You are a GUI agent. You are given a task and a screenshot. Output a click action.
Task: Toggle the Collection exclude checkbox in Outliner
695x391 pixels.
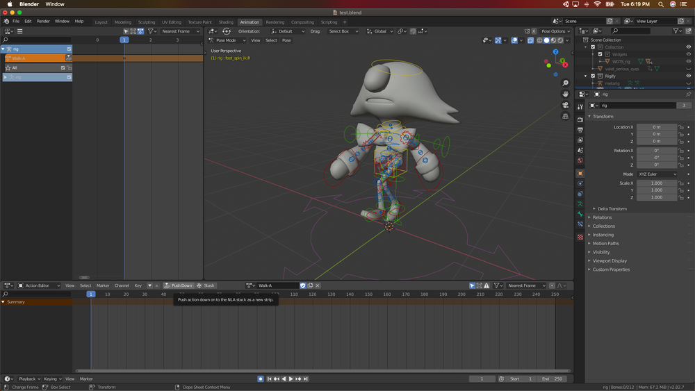(x=593, y=47)
